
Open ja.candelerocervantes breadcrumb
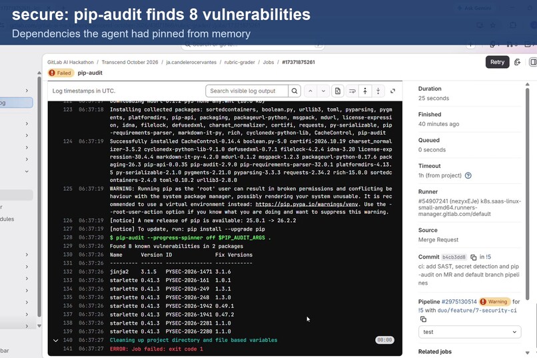click(191, 62)
